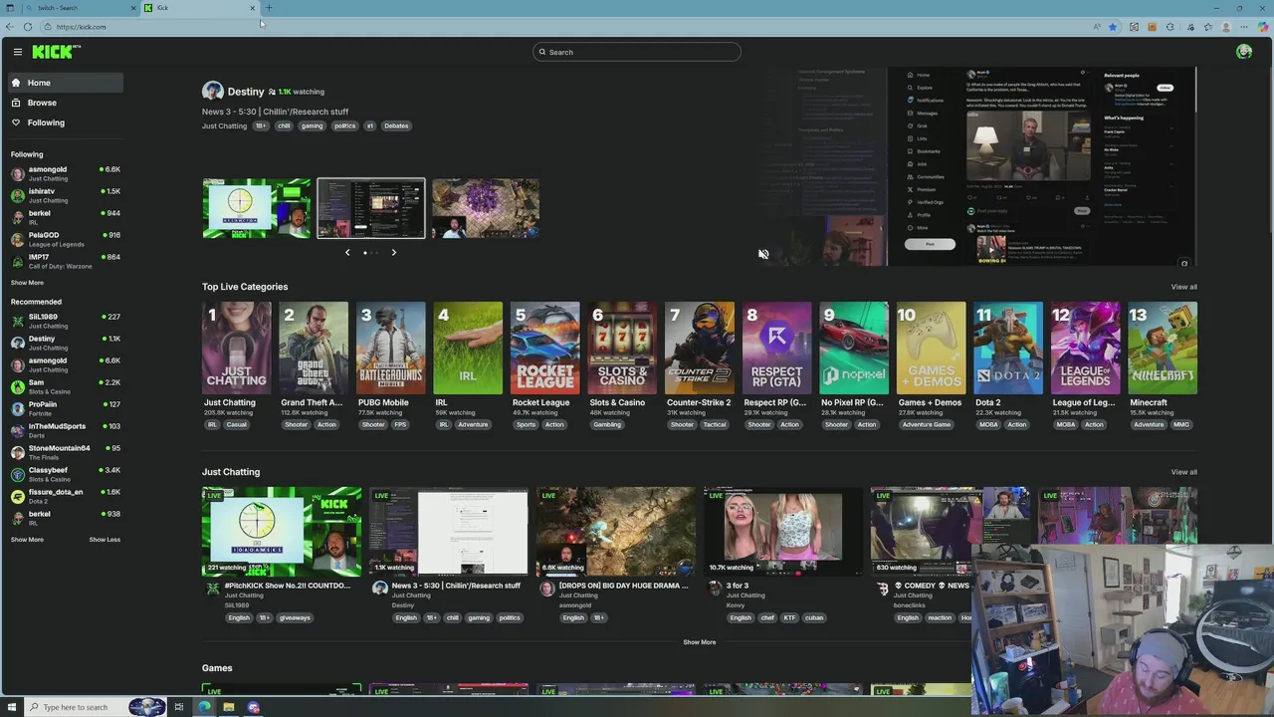Click the gaming tag on featured stream

click(x=312, y=125)
